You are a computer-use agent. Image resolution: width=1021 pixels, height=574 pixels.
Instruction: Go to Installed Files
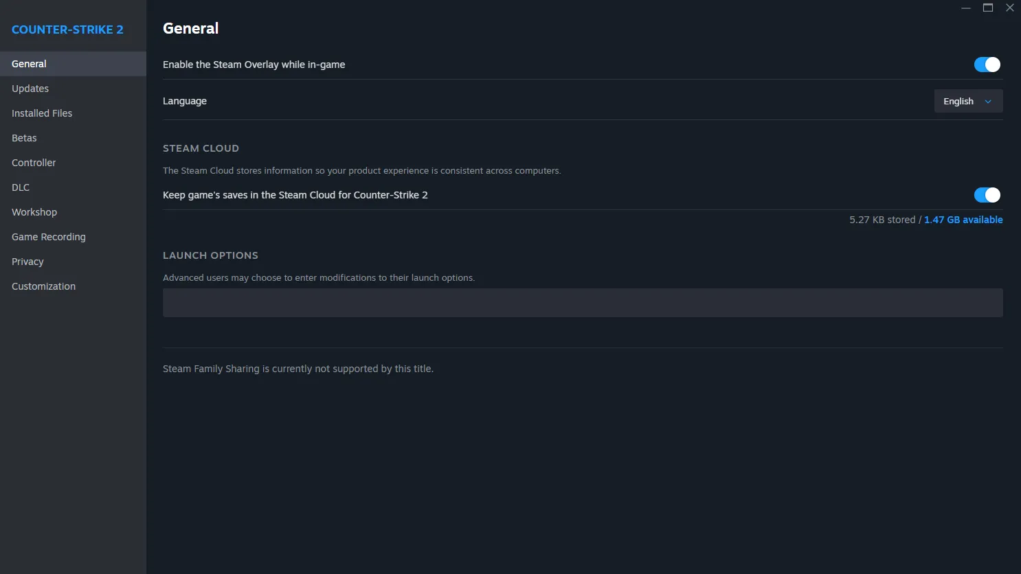42,113
